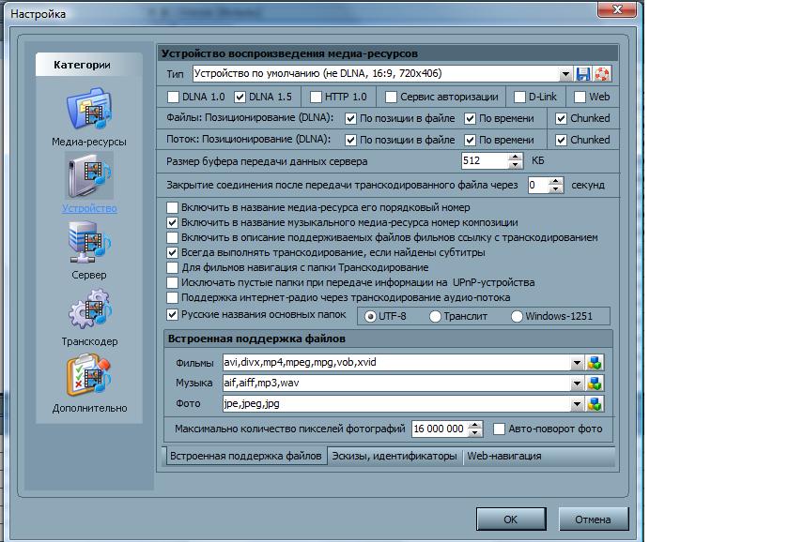Viewport: 789px width, 542px height.
Task: Expand the device Тип dropdown
Action: tap(565, 74)
